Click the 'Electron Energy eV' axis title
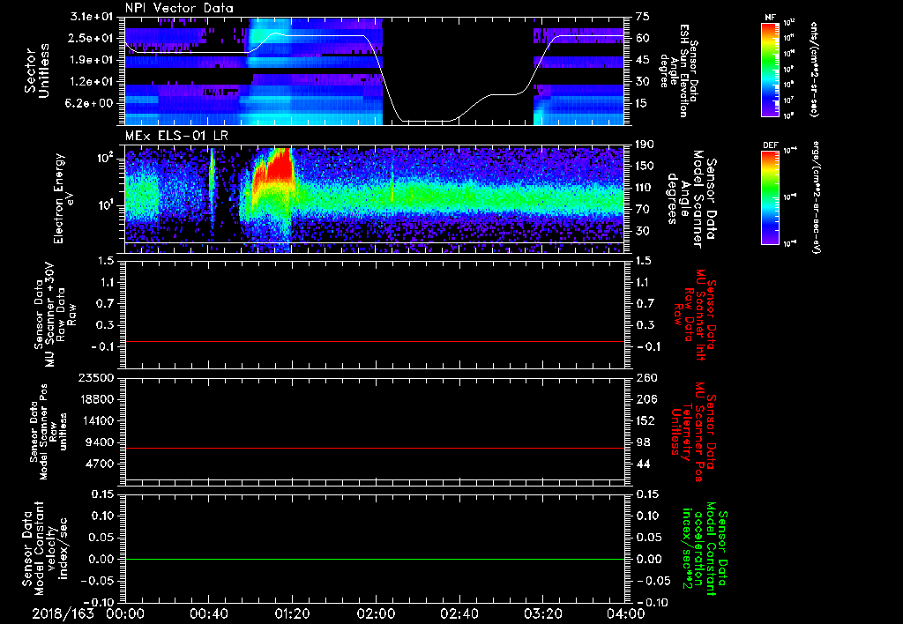 63,198
